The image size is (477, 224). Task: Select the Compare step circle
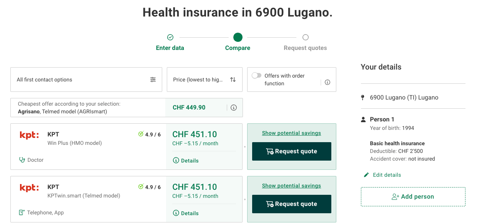click(x=238, y=37)
